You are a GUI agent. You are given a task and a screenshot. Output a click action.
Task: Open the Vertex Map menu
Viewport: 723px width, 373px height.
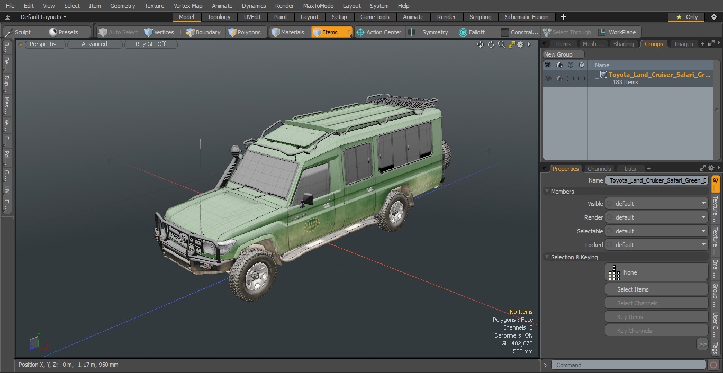188,6
